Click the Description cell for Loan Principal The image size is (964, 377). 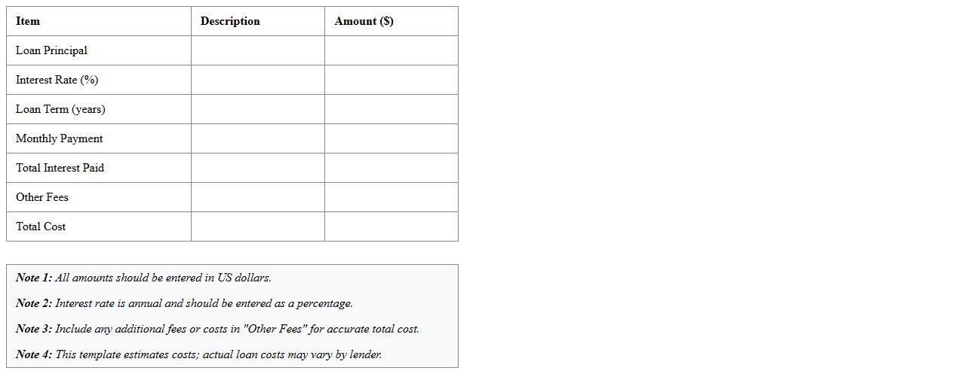pos(257,50)
